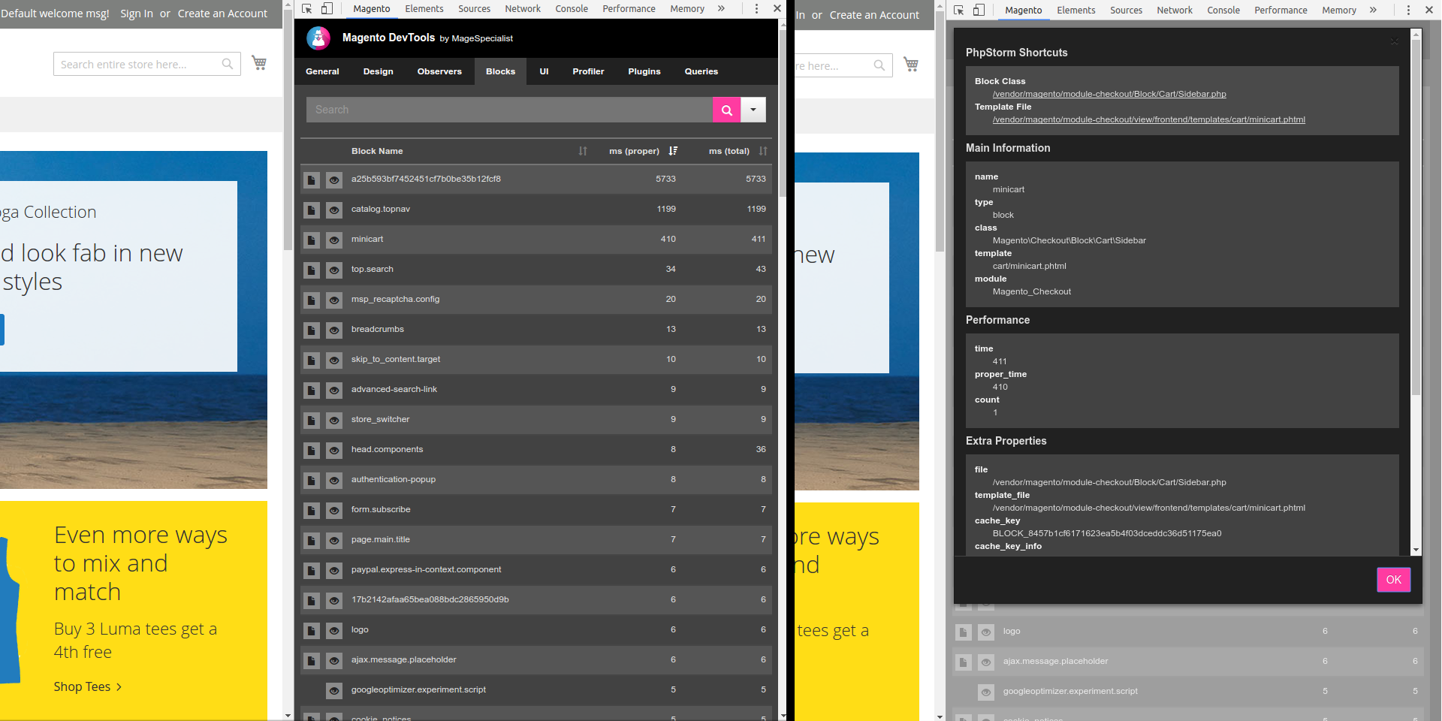Open file icon for skip_to_content.target row
Viewport: 1442px width, 721px height.
coord(312,360)
